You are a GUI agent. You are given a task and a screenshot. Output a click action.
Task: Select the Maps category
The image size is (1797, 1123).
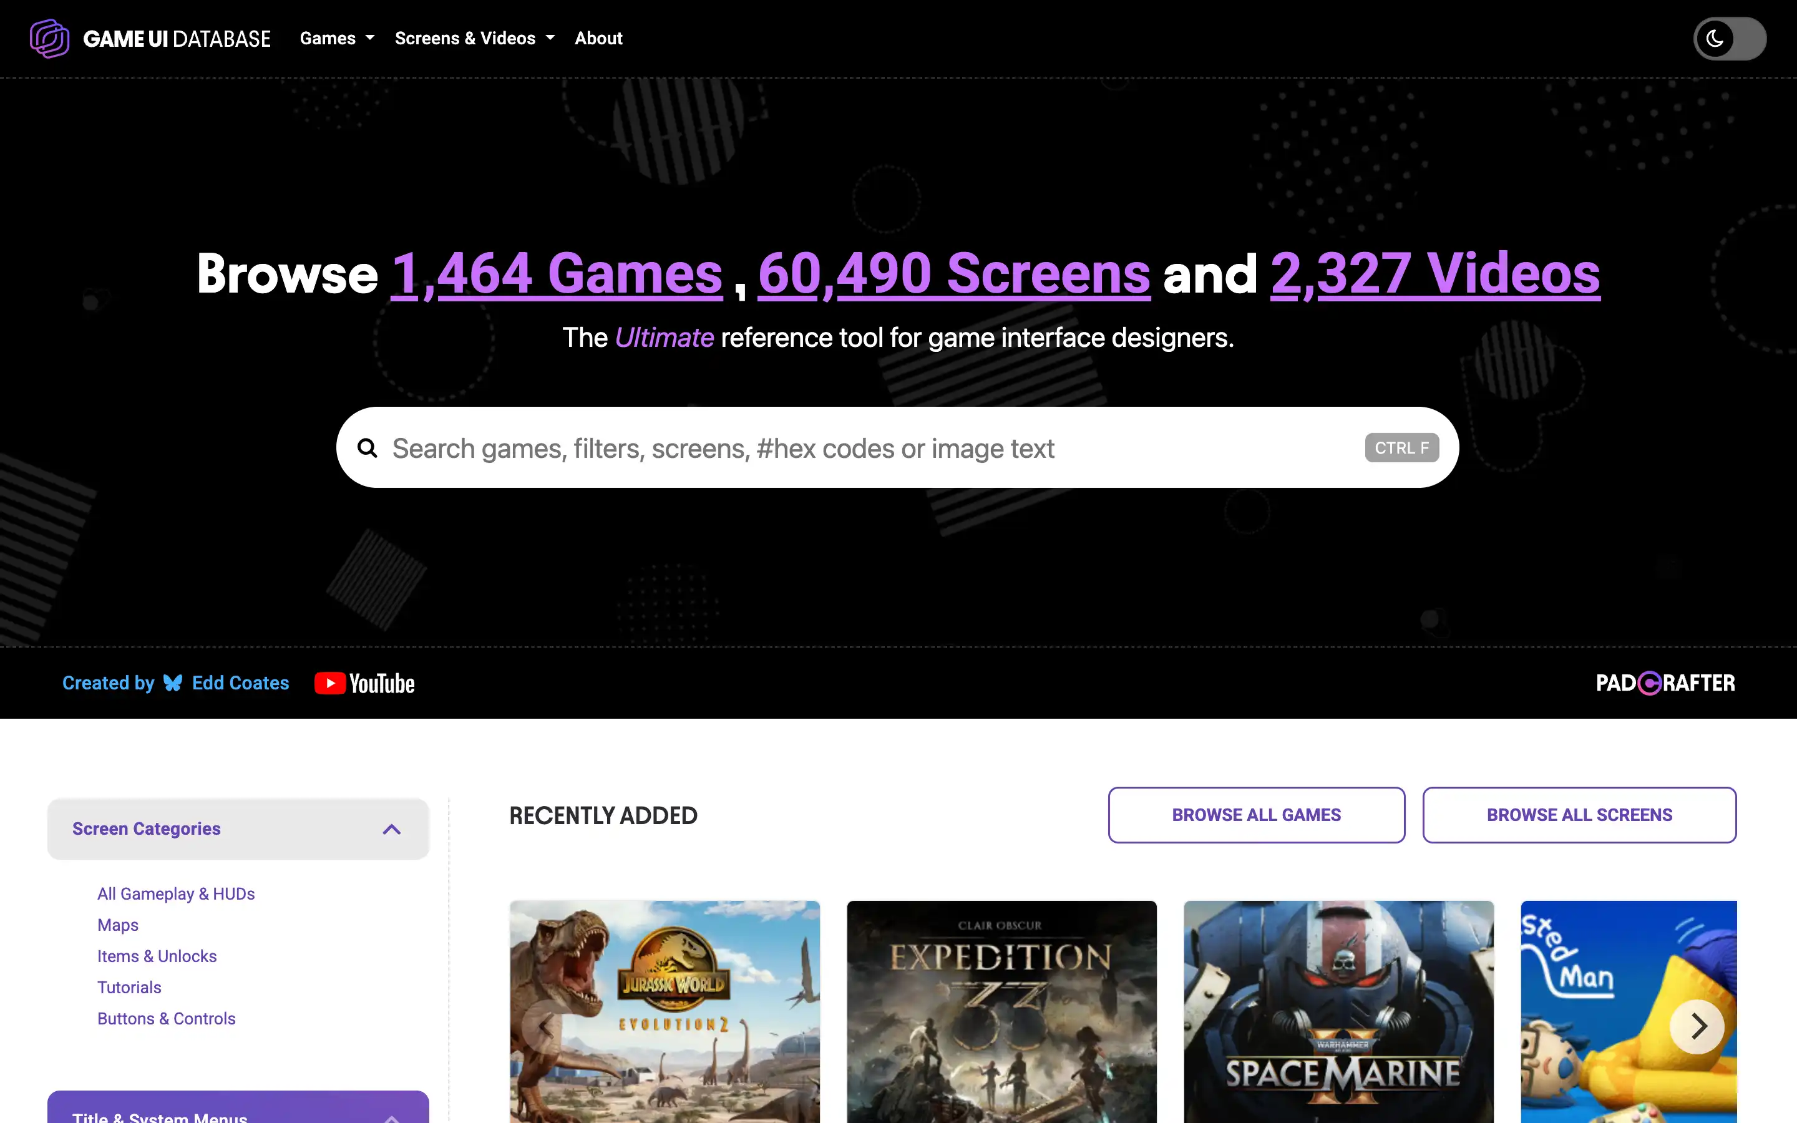point(118,925)
